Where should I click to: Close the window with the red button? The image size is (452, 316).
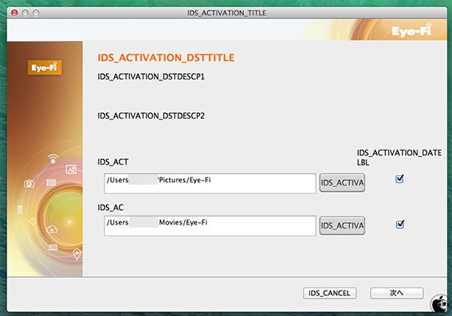(14, 13)
